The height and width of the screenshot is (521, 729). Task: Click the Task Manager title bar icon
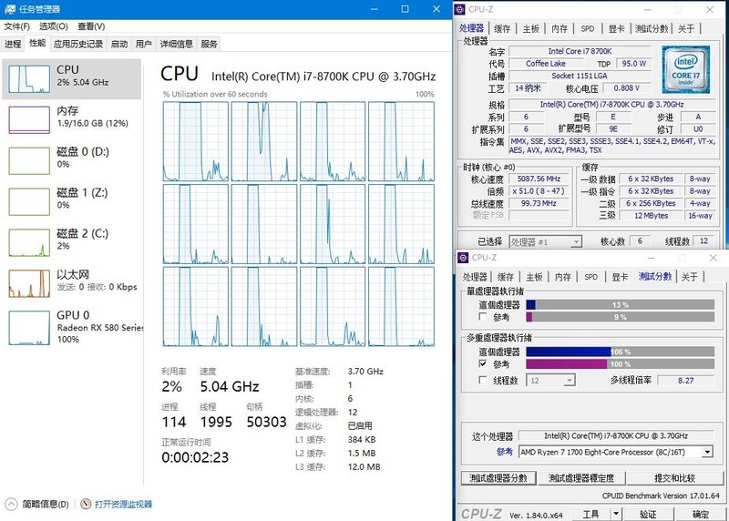(9, 9)
